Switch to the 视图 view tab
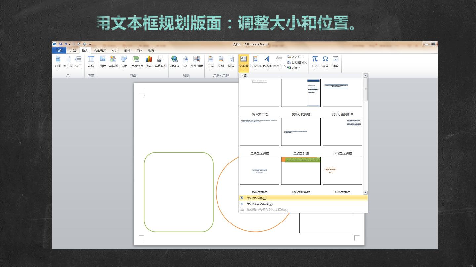The width and height of the screenshot is (476, 267). [x=151, y=50]
